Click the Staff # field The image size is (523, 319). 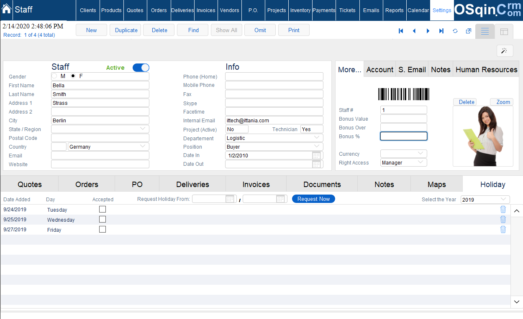coord(404,110)
